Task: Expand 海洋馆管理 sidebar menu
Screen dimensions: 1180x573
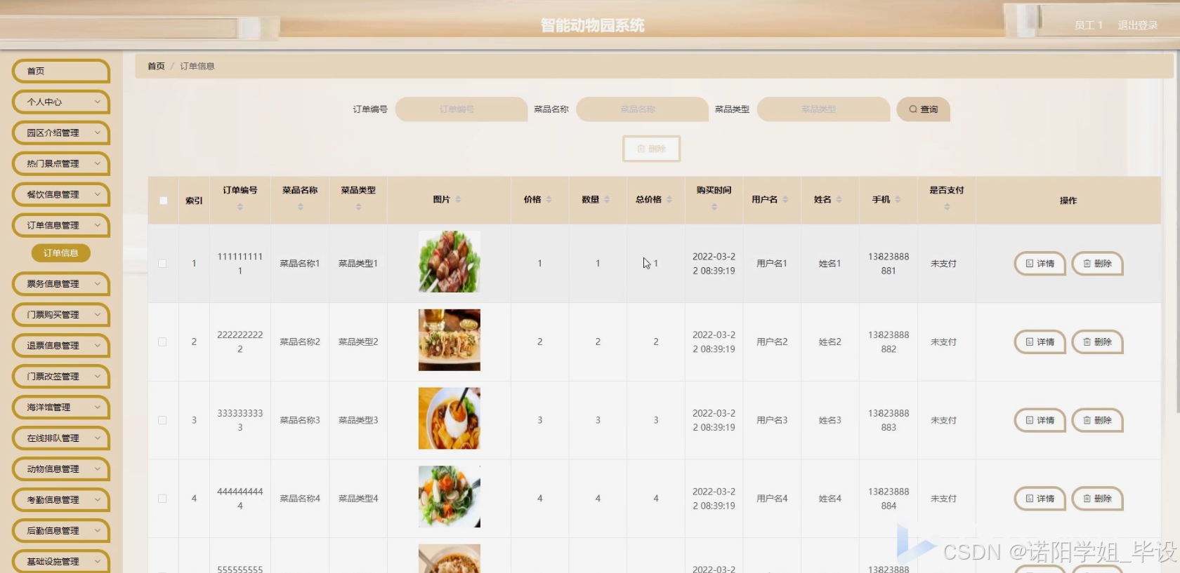Action: coord(61,407)
